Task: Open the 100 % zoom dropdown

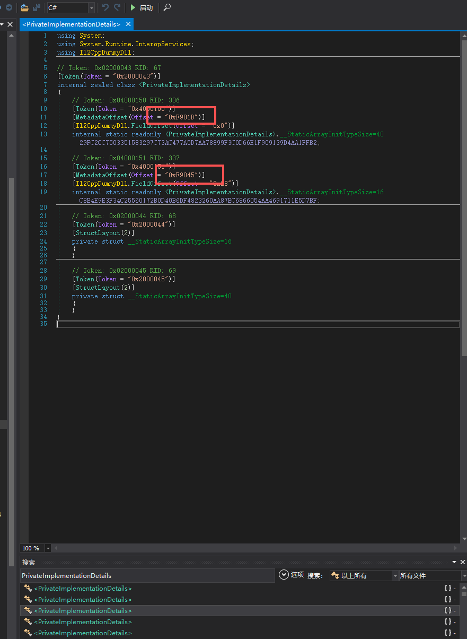Action: [48, 548]
